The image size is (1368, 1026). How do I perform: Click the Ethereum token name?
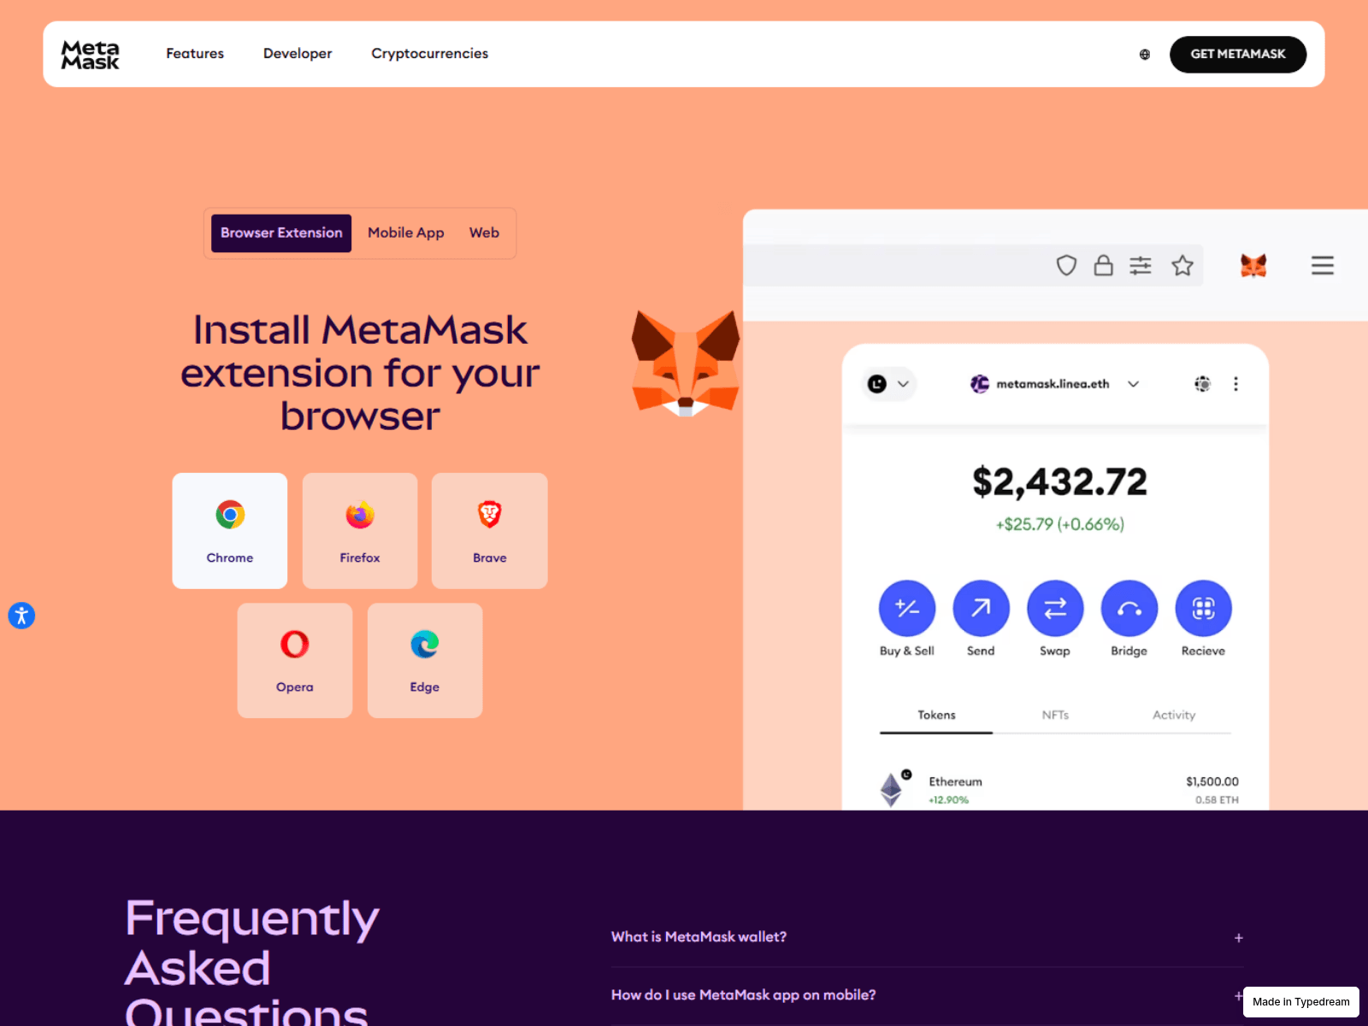click(x=956, y=781)
